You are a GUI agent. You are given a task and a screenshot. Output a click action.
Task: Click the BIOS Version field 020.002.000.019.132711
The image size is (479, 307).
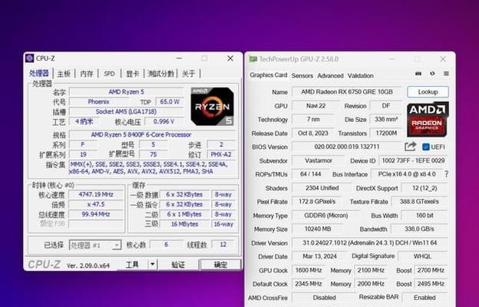pos(347,147)
